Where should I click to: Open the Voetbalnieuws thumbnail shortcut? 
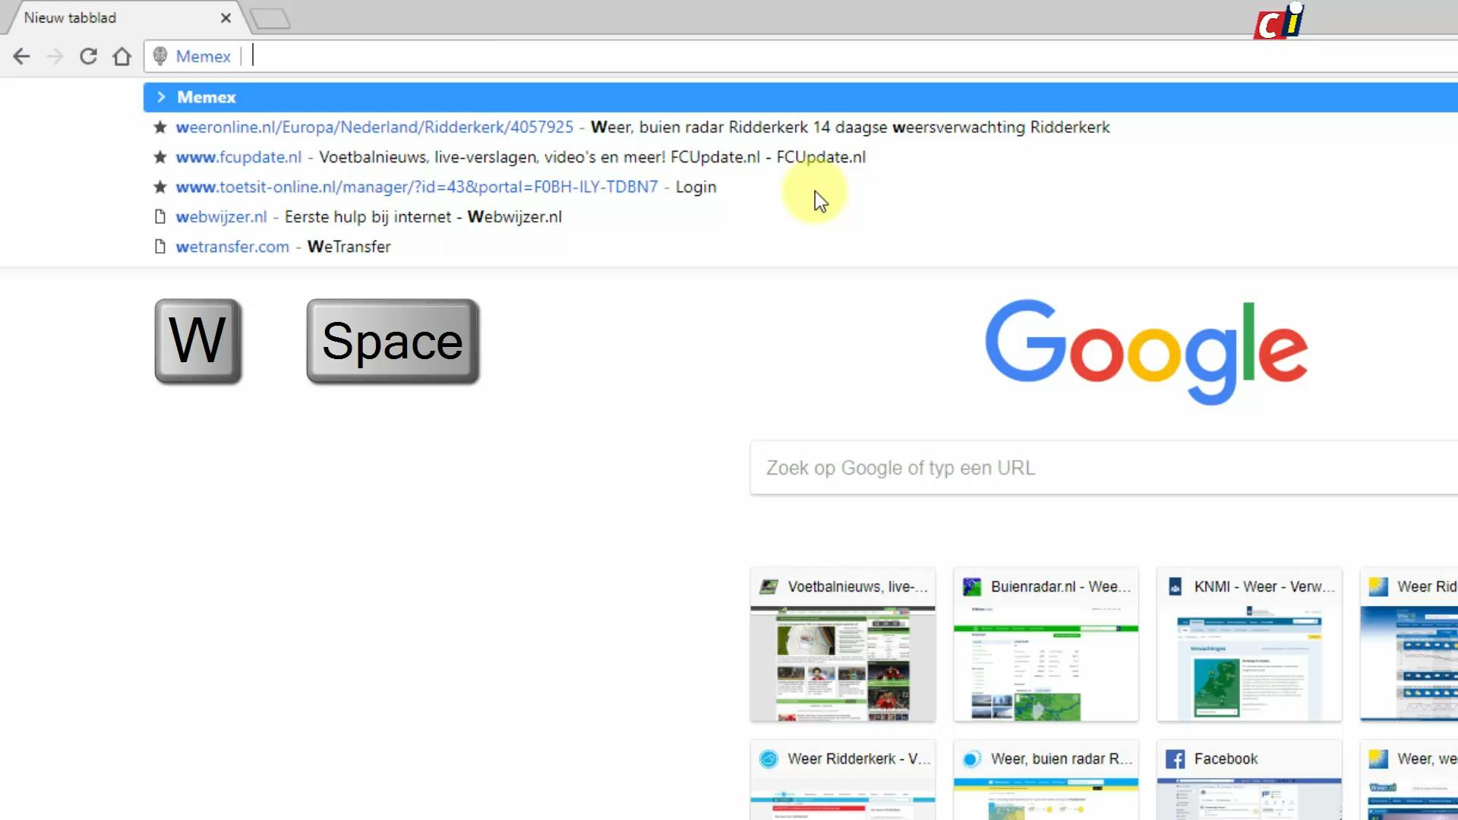842,645
